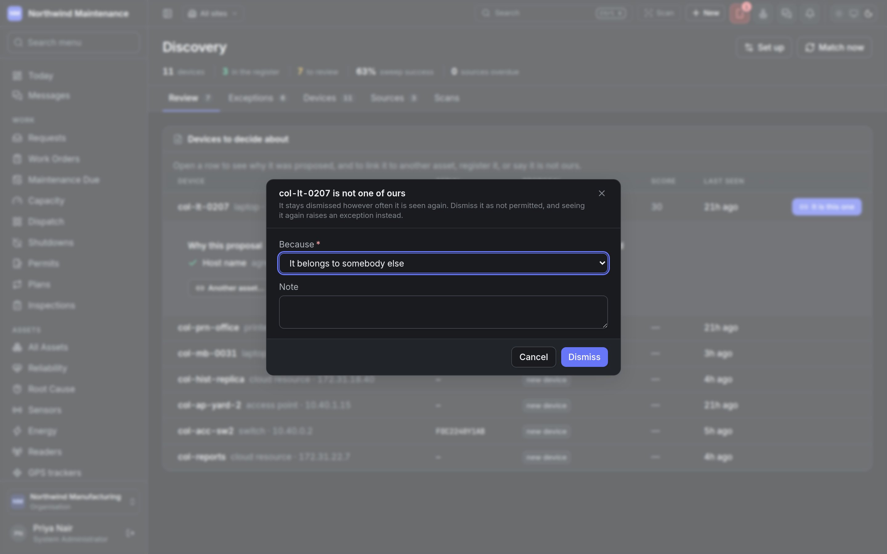887x554 pixels.
Task: Confirm with the Dismiss button
Action: 584,357
